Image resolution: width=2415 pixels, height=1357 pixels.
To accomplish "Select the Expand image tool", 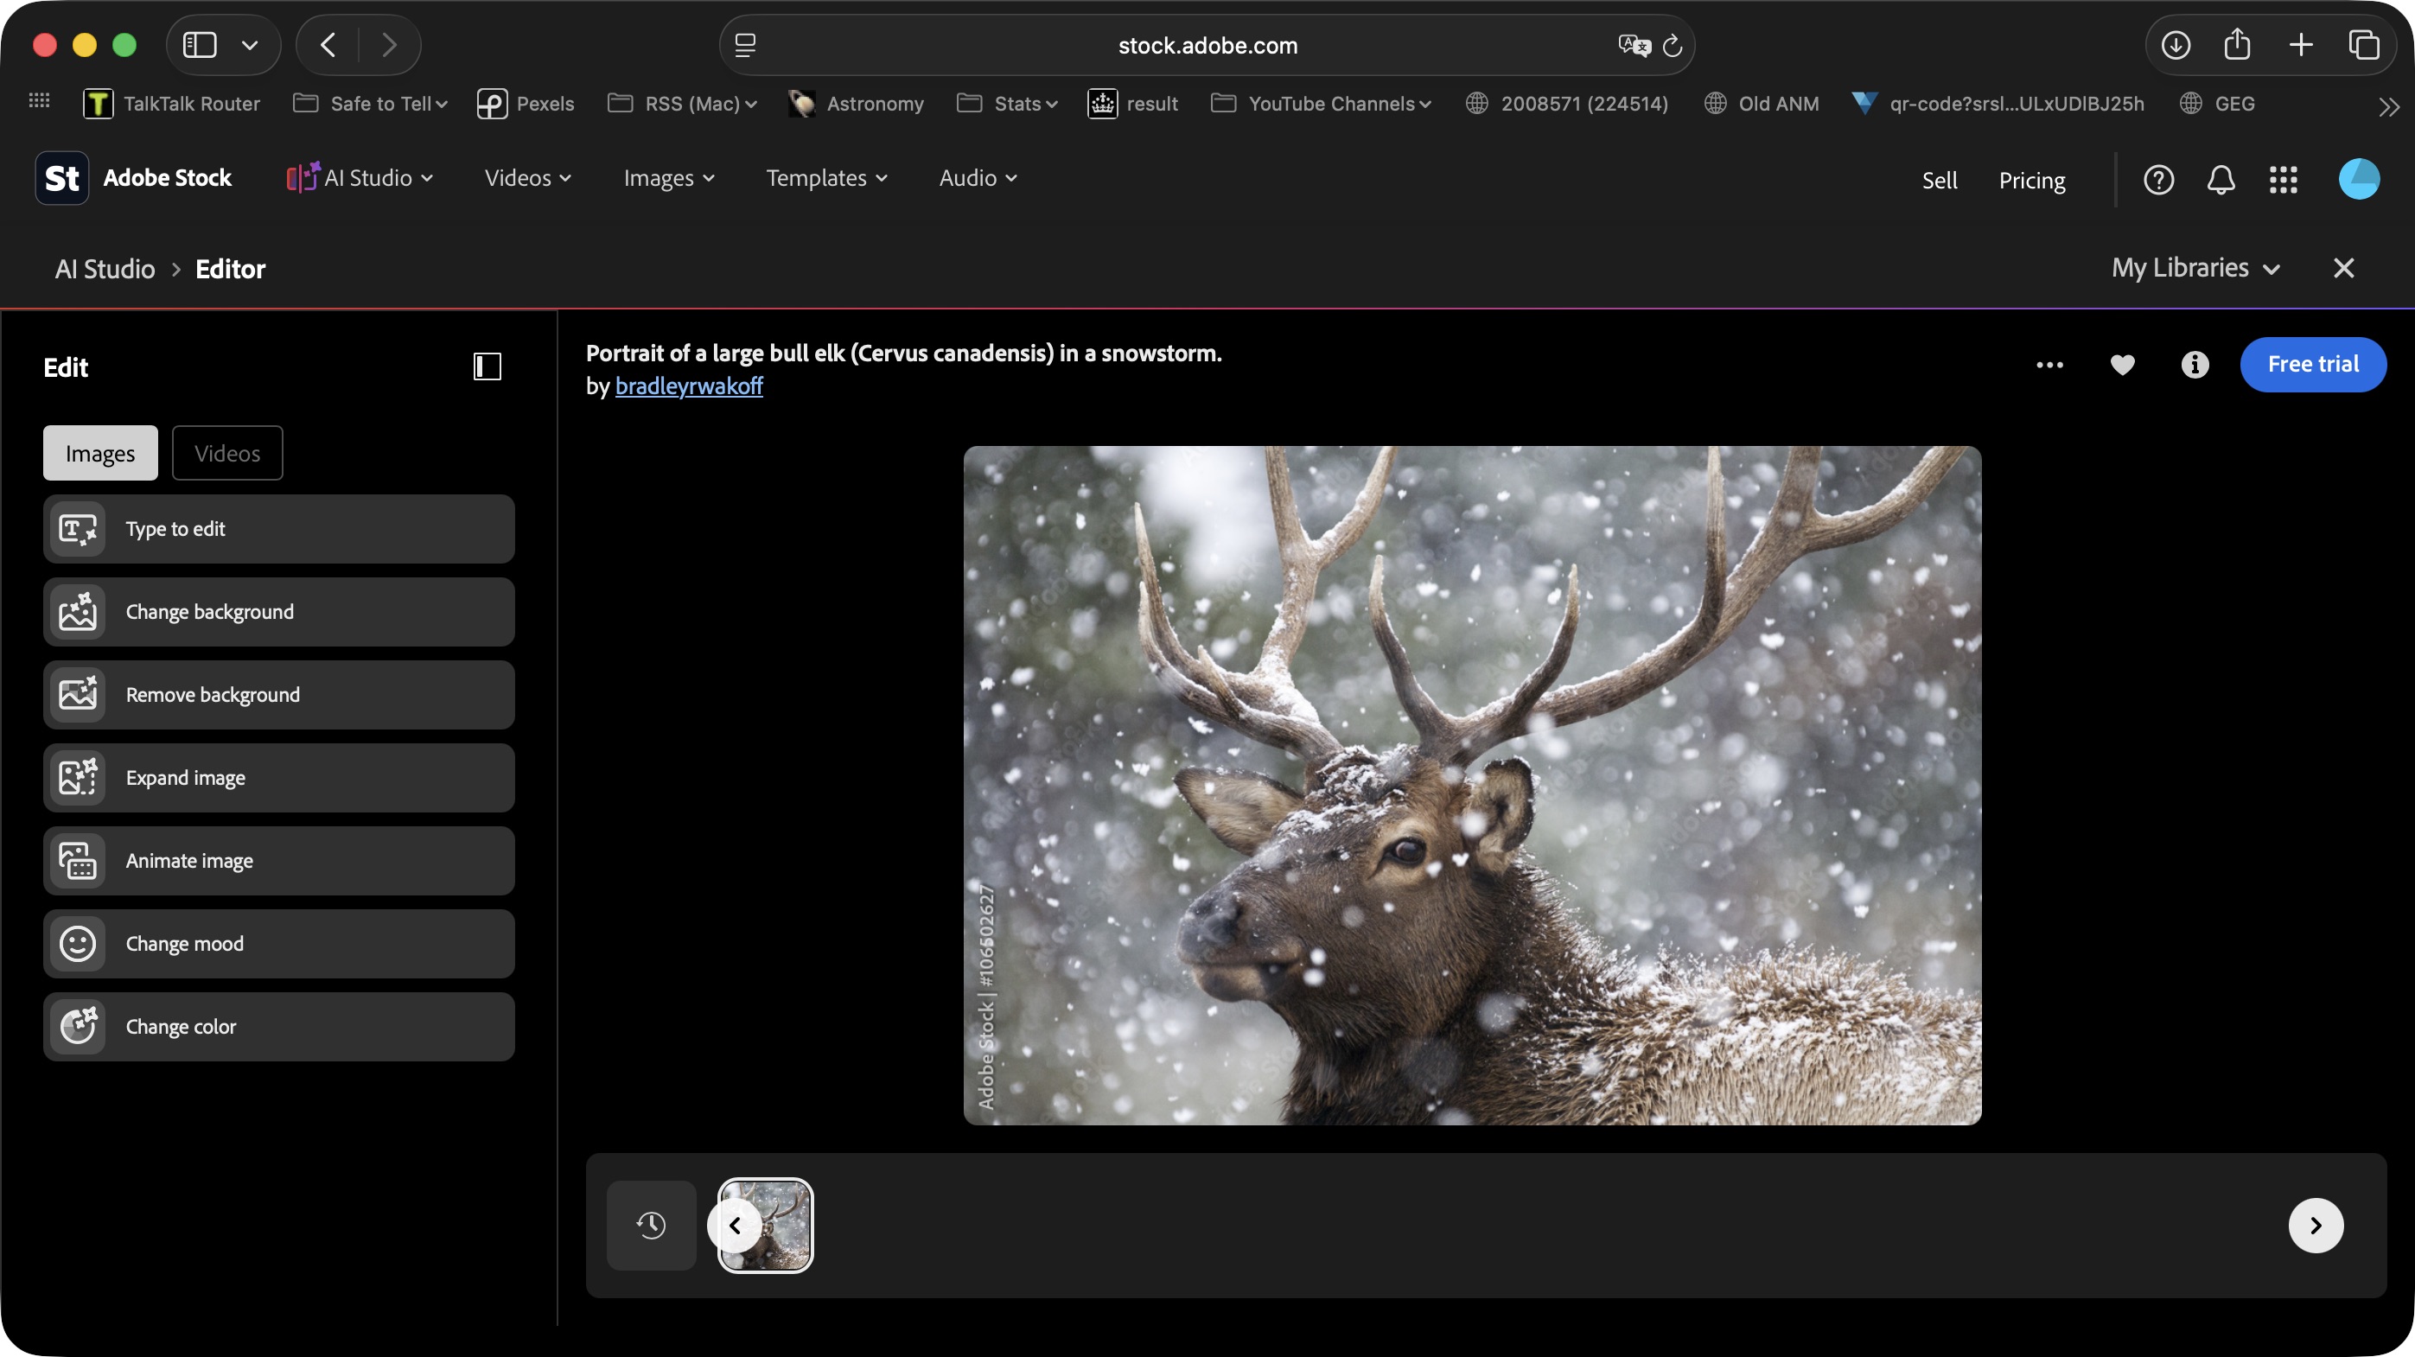I will click(278, 778).
